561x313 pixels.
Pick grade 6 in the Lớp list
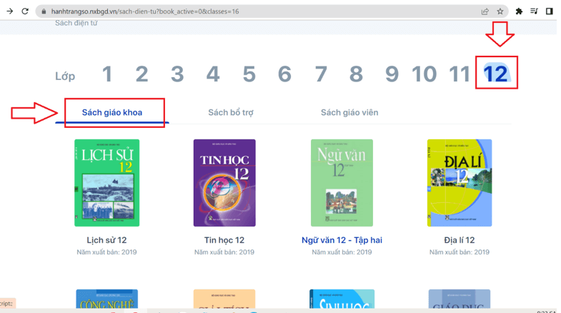(284, 74)
